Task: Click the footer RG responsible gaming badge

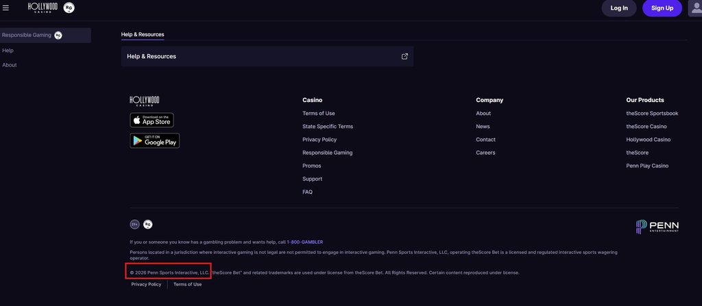Action: tap(148, 225)
